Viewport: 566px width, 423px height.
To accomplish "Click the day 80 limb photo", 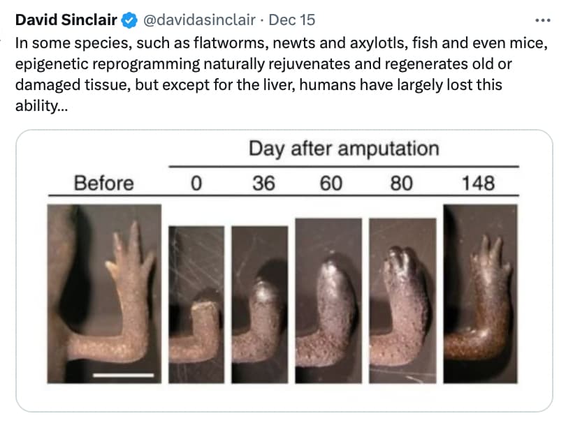I will 402,300.
